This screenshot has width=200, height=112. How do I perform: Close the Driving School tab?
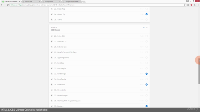pos(60,2)
